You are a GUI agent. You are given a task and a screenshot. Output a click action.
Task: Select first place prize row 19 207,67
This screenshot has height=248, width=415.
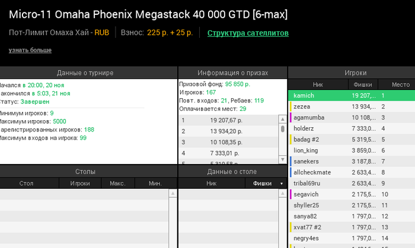coord(228,120)
